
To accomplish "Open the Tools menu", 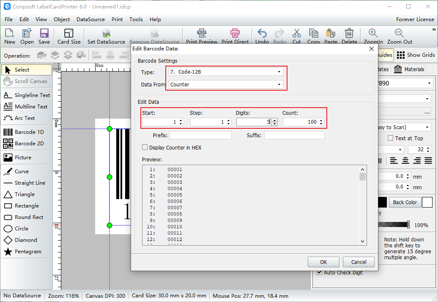I will pos(136,19).
